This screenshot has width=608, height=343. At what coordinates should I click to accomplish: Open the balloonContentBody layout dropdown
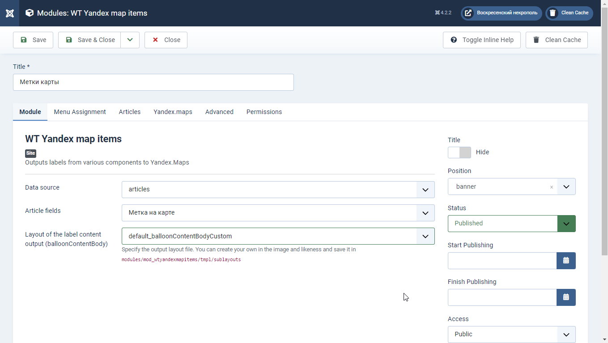(278, 236)
